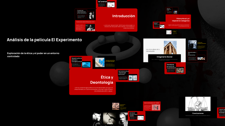Open 'Definición de ética y deontología profesional'

(x=128, y=75)
